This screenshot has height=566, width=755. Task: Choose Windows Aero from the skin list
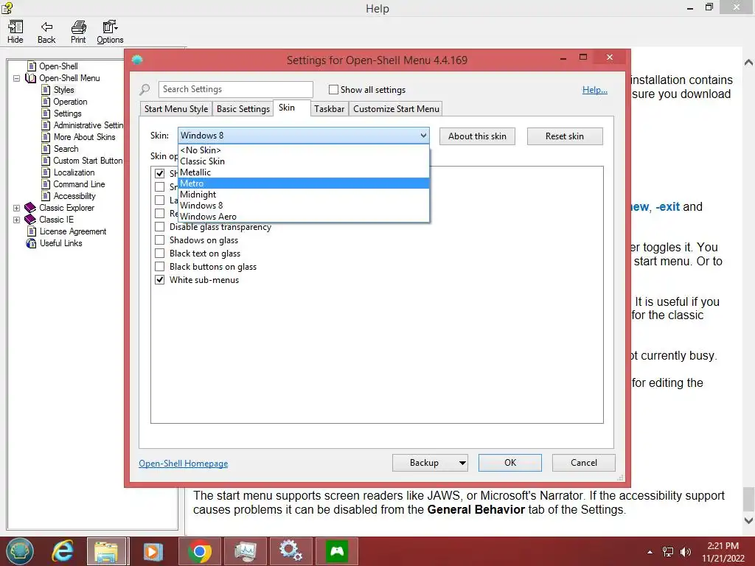[303, 217]
